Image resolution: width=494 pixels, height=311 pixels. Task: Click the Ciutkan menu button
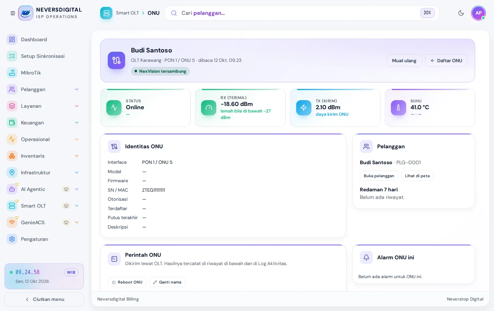pyautogui.click(x=44, y=299)
